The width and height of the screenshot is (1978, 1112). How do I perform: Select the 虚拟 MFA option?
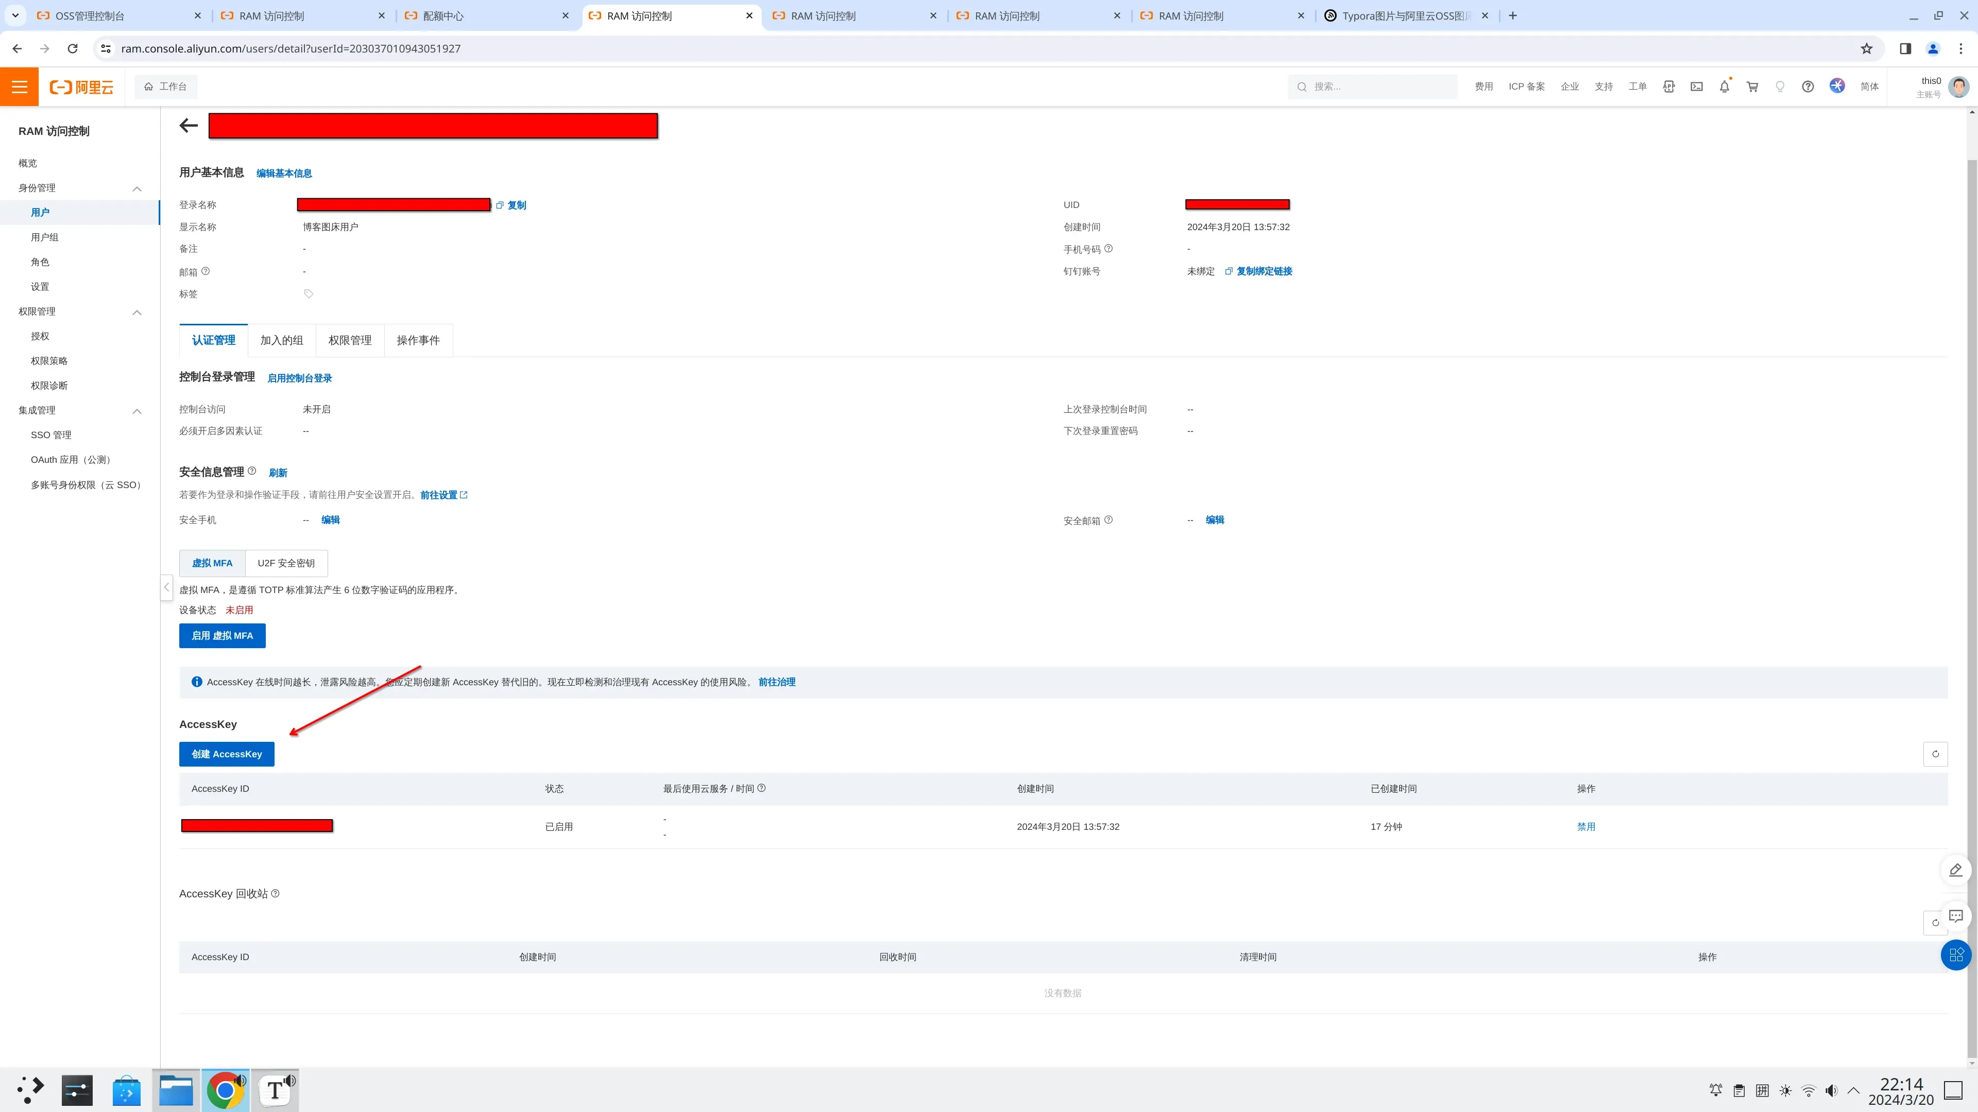point(212,563)
